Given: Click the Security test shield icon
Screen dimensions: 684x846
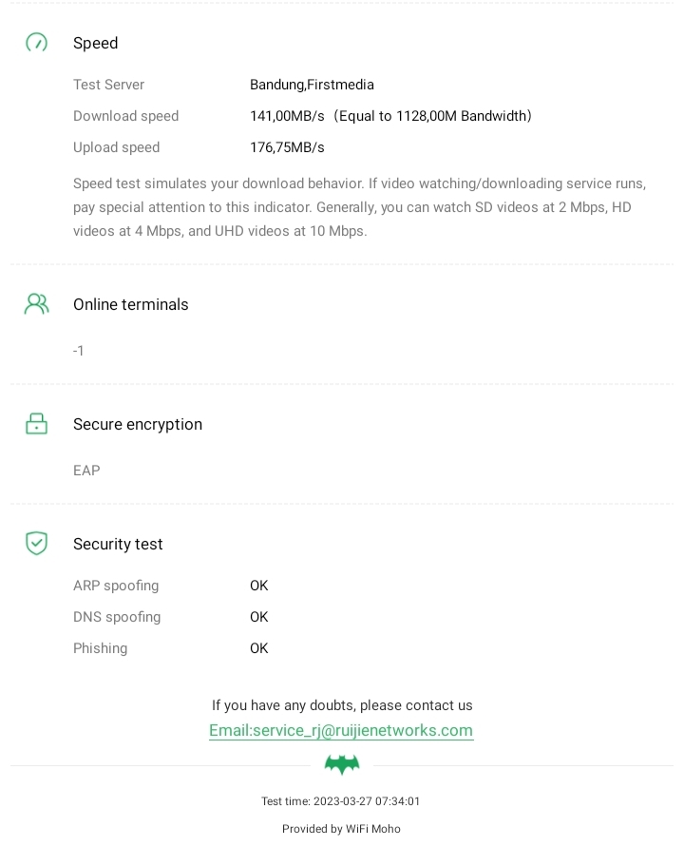Looking at the screenshot, I should 36,544.
